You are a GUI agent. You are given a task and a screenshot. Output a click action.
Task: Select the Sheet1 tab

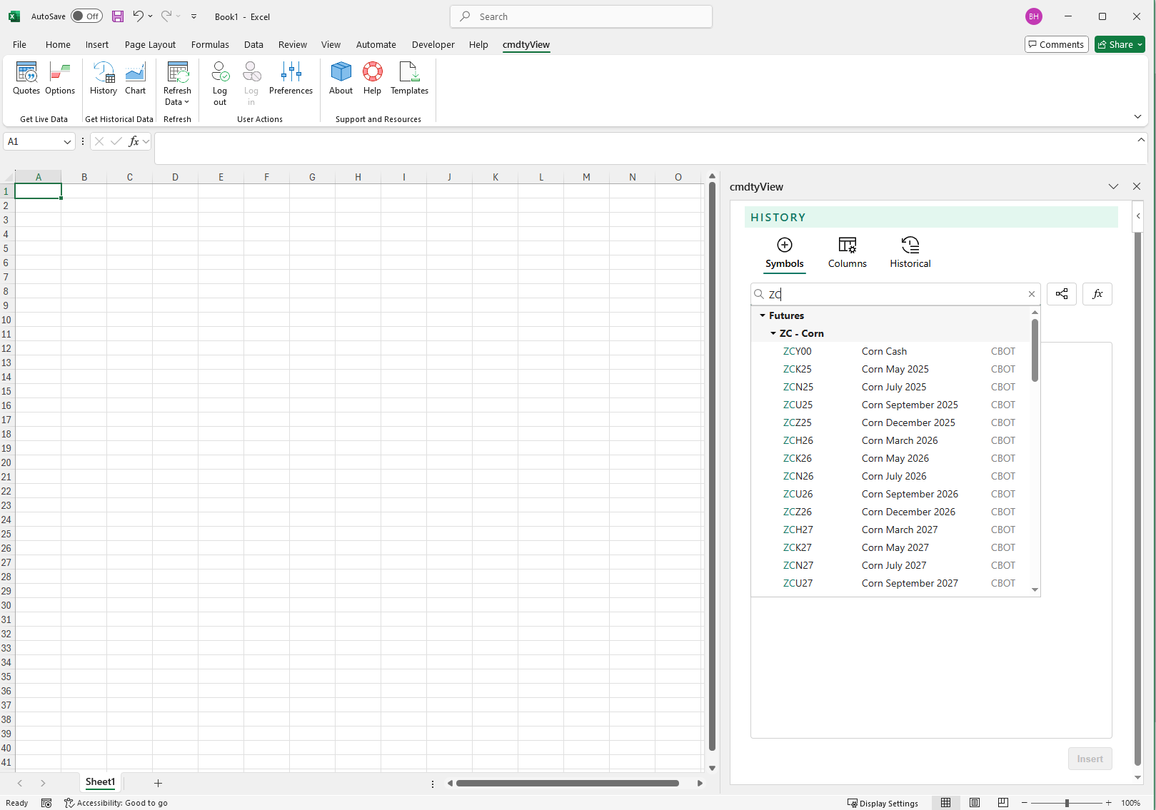(x=100, y=782)
